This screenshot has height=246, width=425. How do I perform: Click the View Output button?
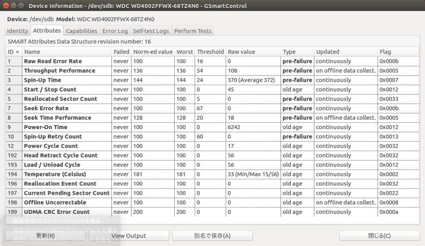pyautogui.click(x=129, y=236)
